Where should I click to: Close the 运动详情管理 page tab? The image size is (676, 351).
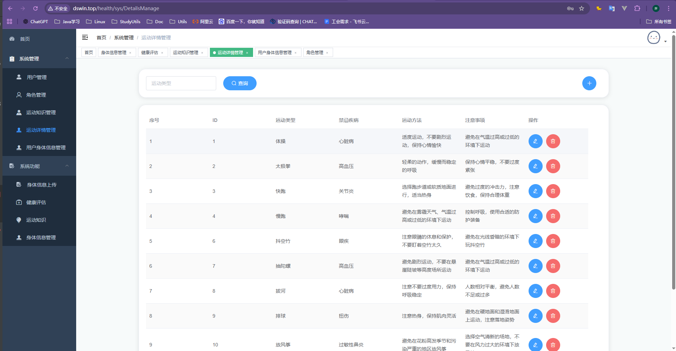coord(247,53)
